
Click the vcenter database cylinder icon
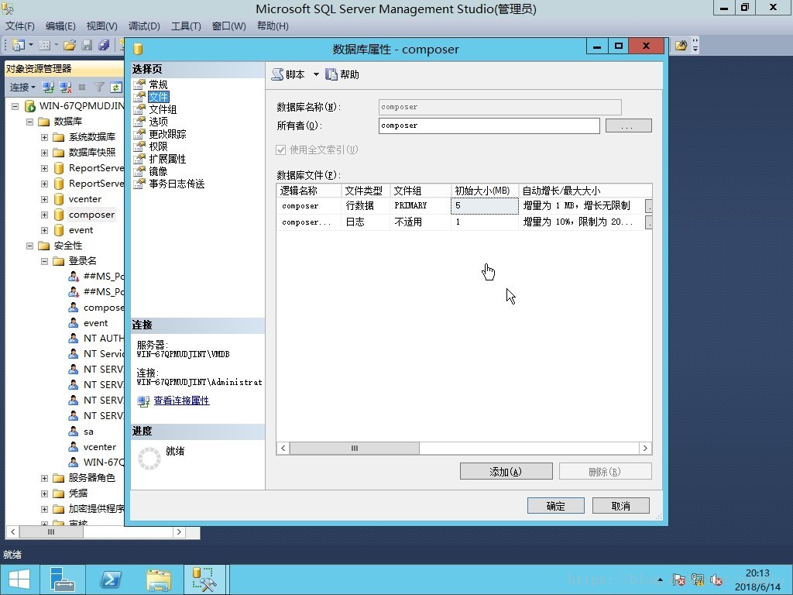coord(59,199)
